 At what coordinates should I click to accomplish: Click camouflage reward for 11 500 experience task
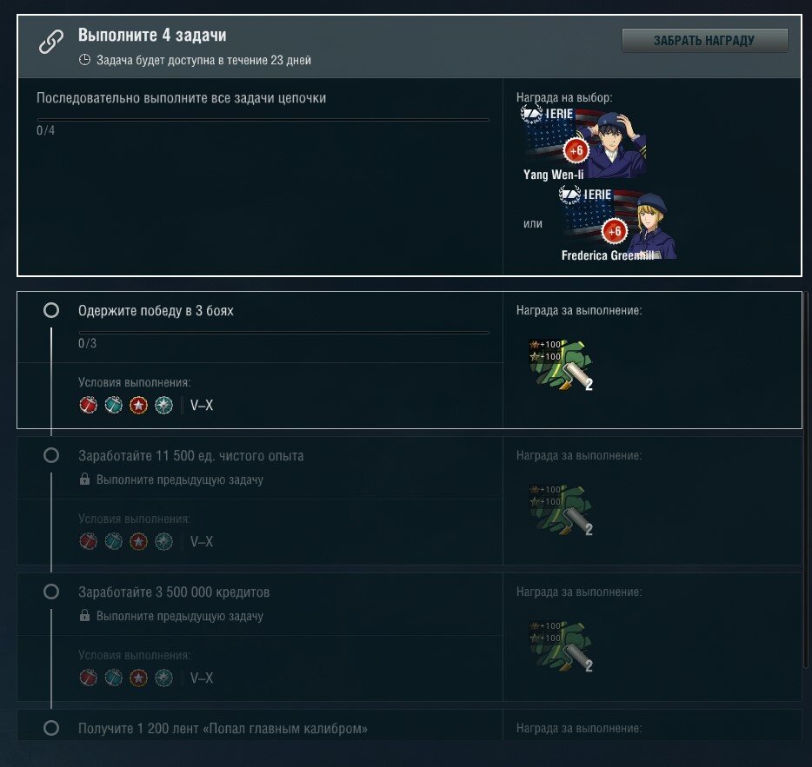pyautogui.click(x=561, y=510)
